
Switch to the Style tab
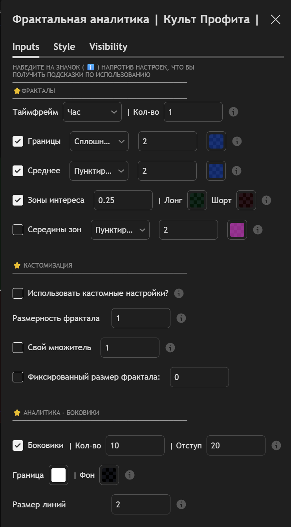[64, 47]
